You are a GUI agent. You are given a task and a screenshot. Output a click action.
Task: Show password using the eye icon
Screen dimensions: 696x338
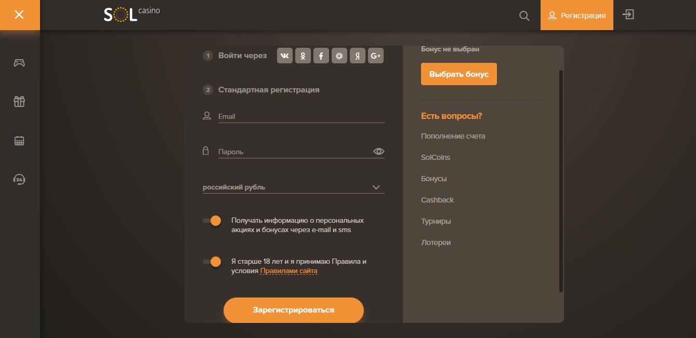pyautogui.click(x=379, y=152)
